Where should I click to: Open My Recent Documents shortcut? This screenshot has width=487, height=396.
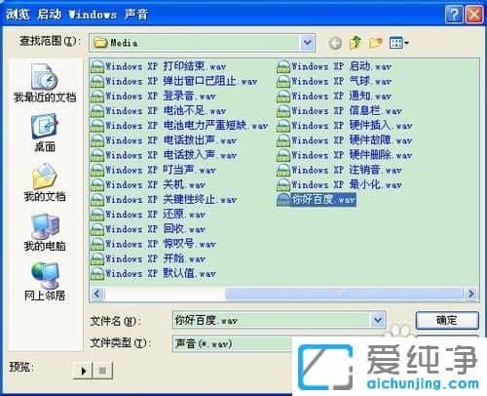click(45, 83)
